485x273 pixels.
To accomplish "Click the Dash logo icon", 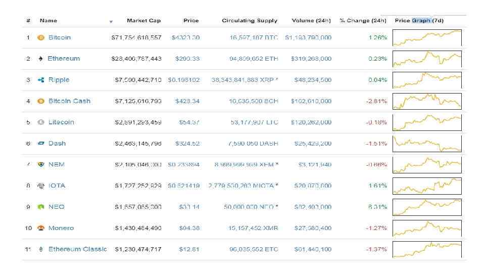I will point(41,144).
